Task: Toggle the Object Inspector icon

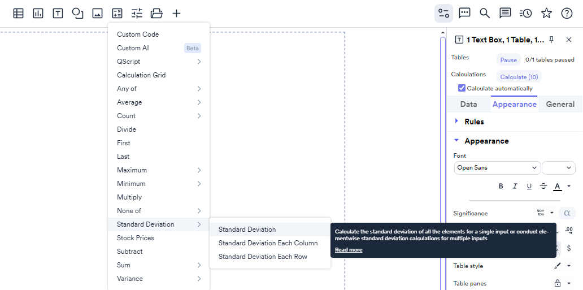Action: 443,14
